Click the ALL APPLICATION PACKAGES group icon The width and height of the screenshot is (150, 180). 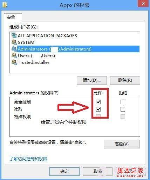click(14, 35)
